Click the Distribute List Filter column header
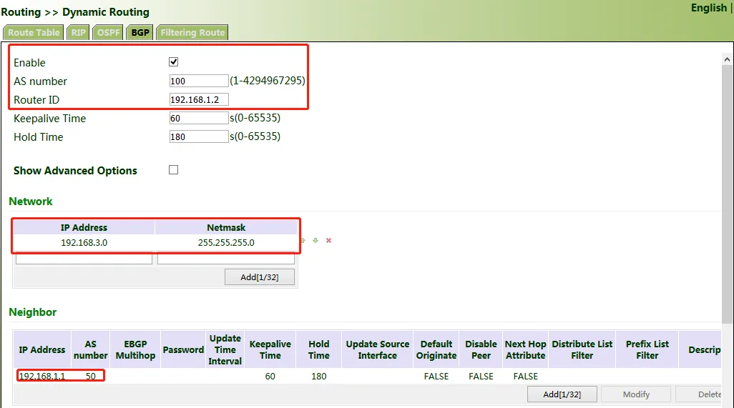The width and height of the screenshot is (734, 408). click(582, 349)
